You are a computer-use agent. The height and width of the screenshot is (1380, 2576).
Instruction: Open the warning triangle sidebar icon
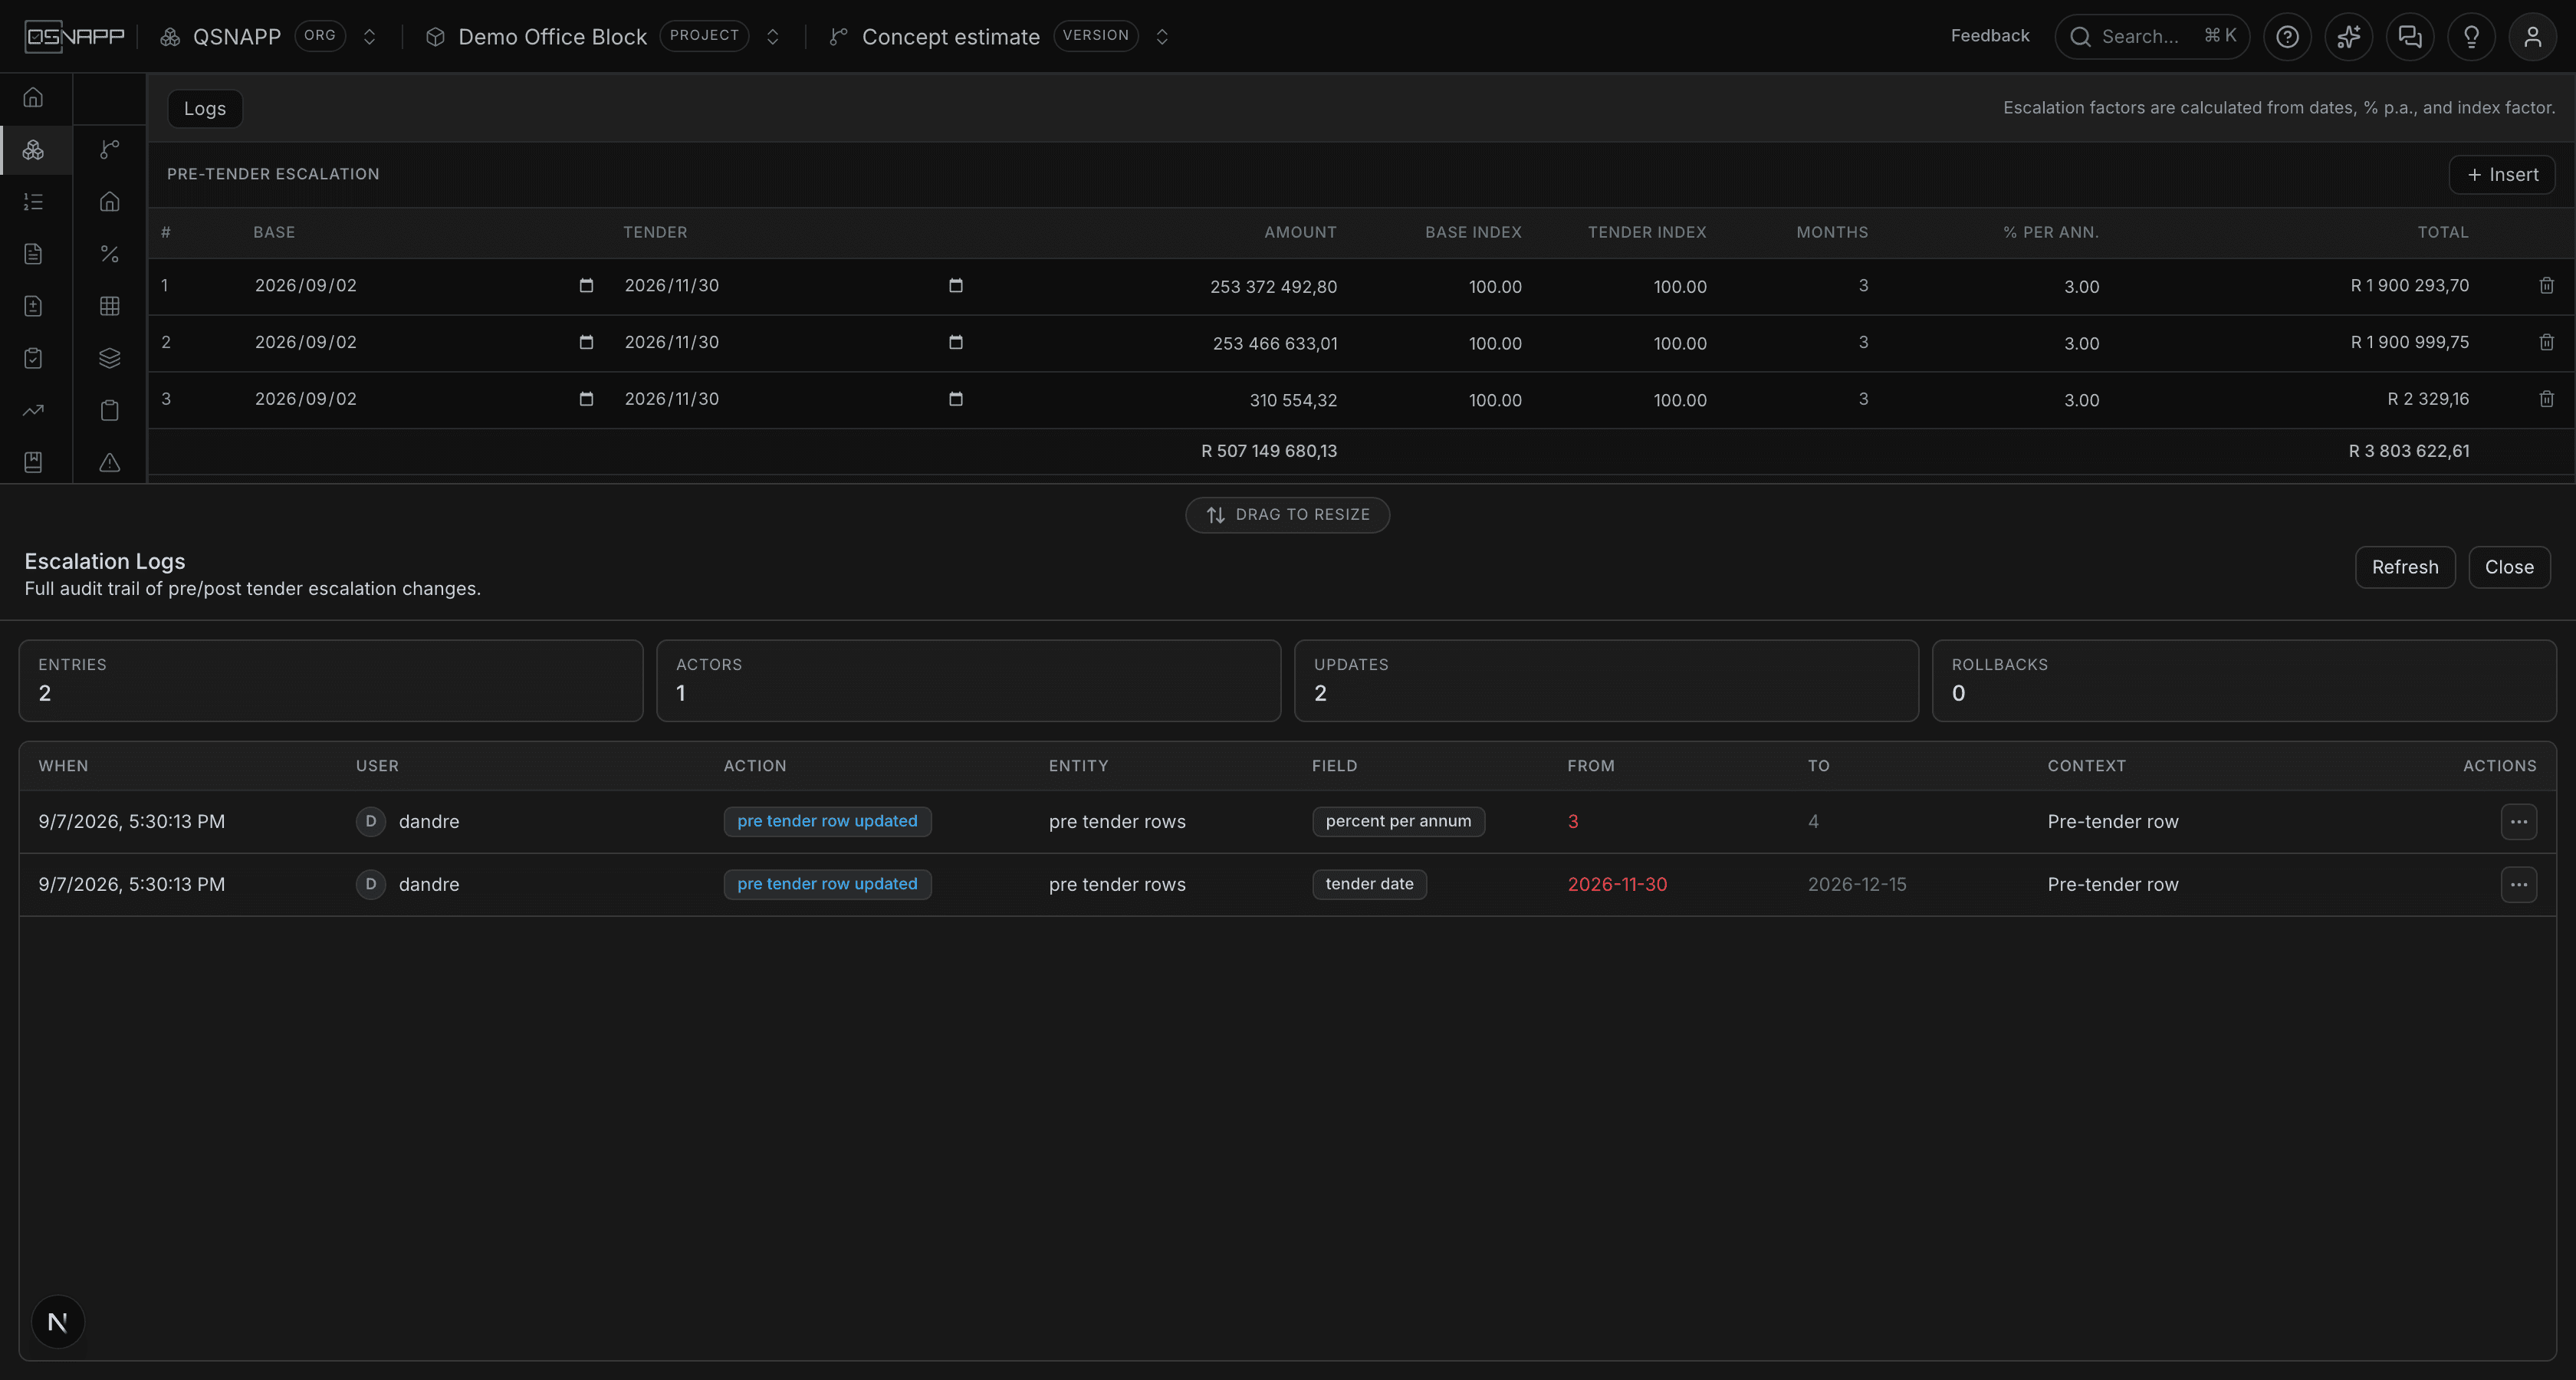pos(110,462)
